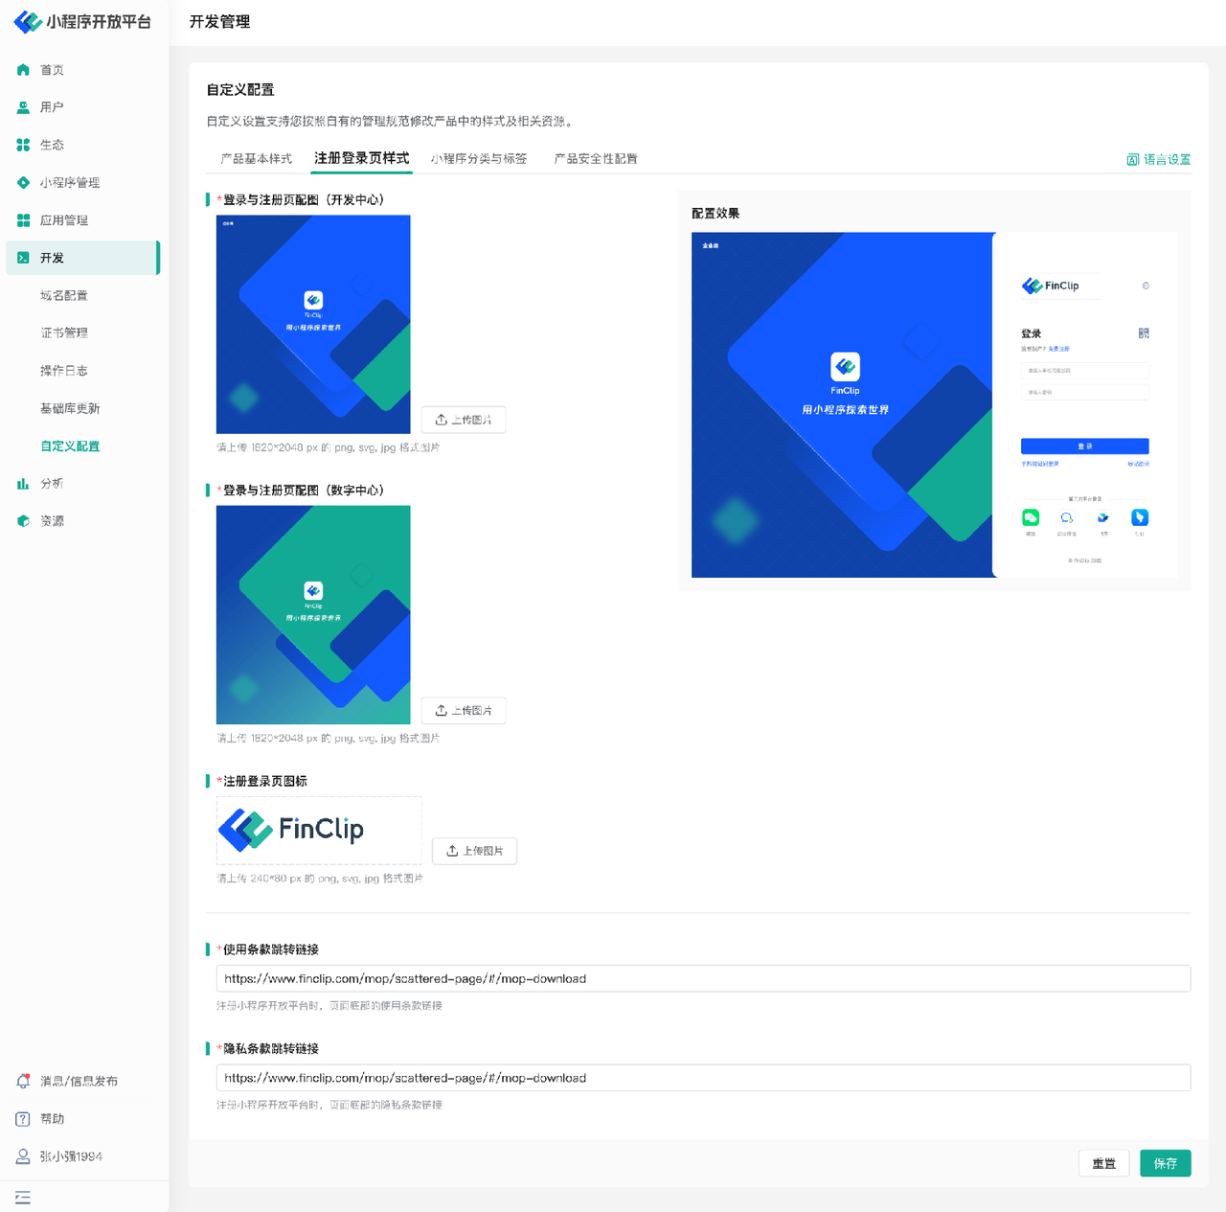The height and width of the screenshot is (1212, 1226).
Task: Click the 使用条款跳转链接 URL input field
Action: click(x=703, y=978)
